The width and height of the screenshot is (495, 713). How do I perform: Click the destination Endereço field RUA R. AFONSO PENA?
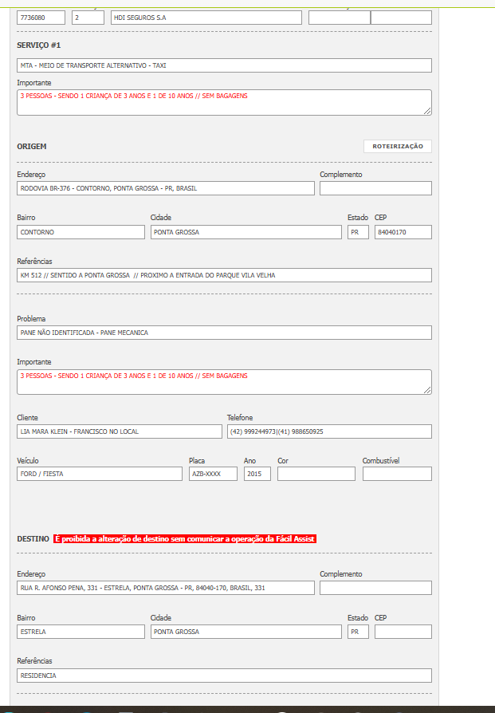pos(166,588)
